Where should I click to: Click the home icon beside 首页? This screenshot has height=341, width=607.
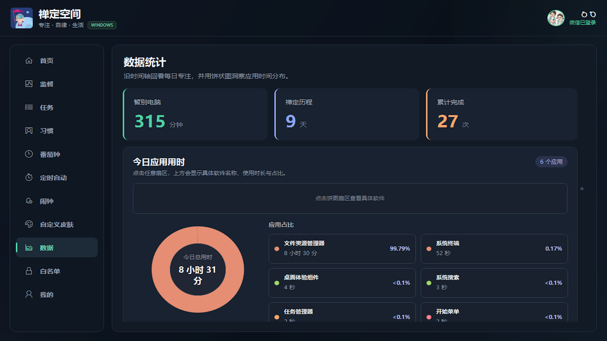click(29, 60)
